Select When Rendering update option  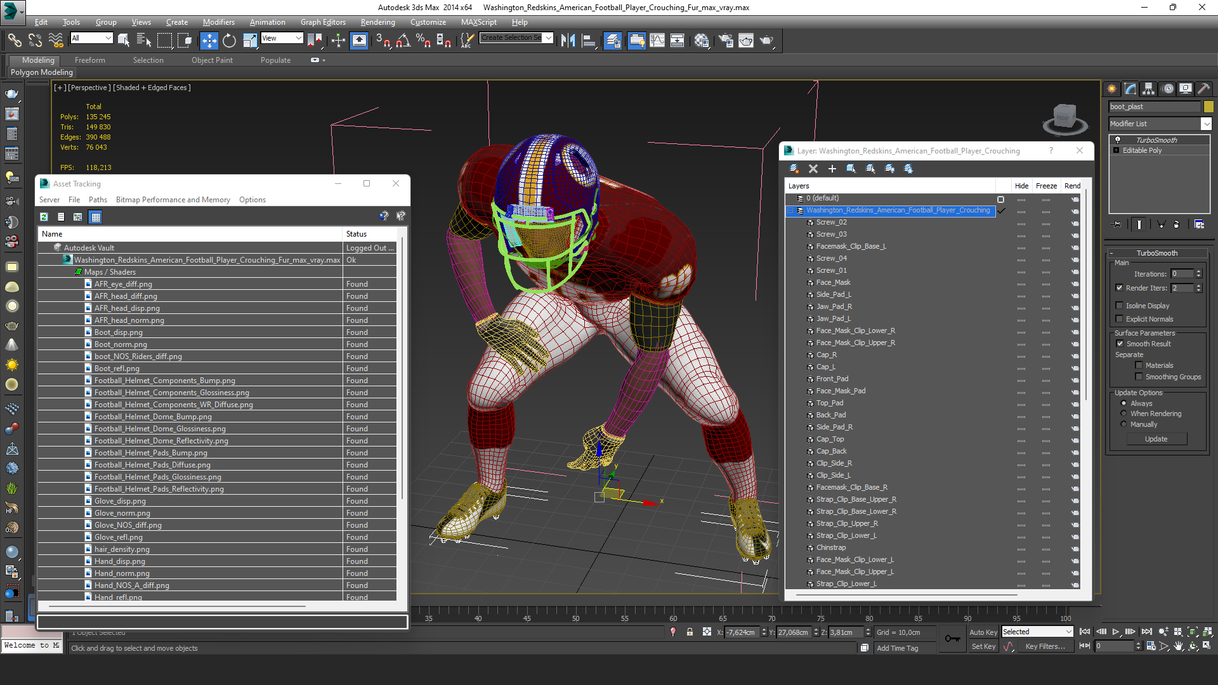click(x=1123, y=414)
